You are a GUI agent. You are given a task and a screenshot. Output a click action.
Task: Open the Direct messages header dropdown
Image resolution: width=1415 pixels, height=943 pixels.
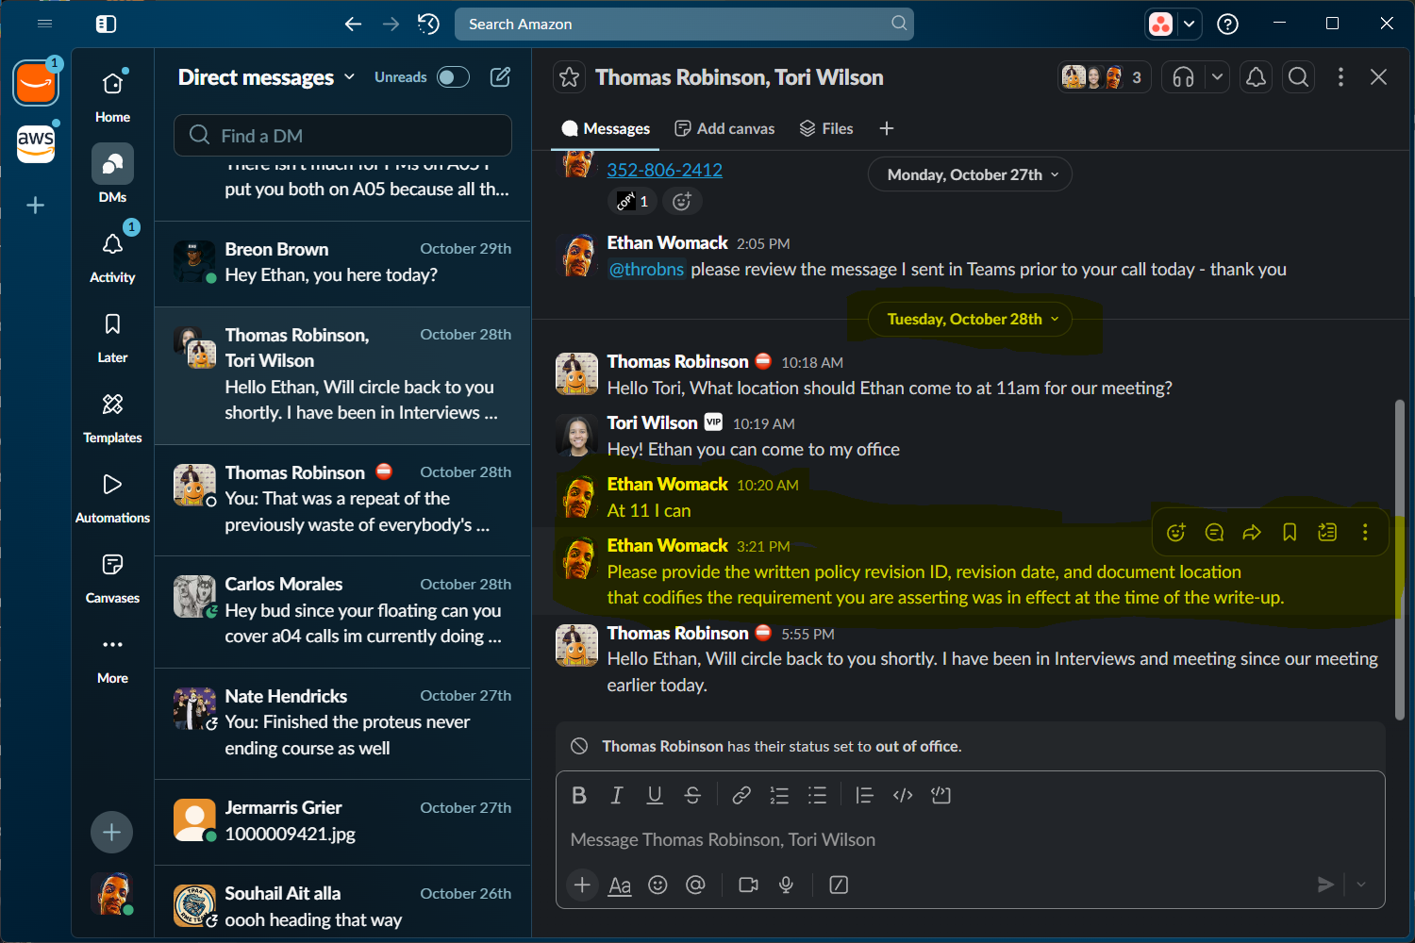(x=350, y=77)
